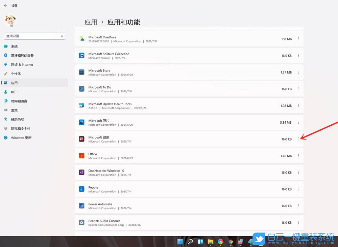This screenshot has height=247, width=338.
Task: Open the three-dot menu for Office
Action: (298, 156)
